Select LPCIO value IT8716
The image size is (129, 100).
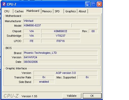60,41
